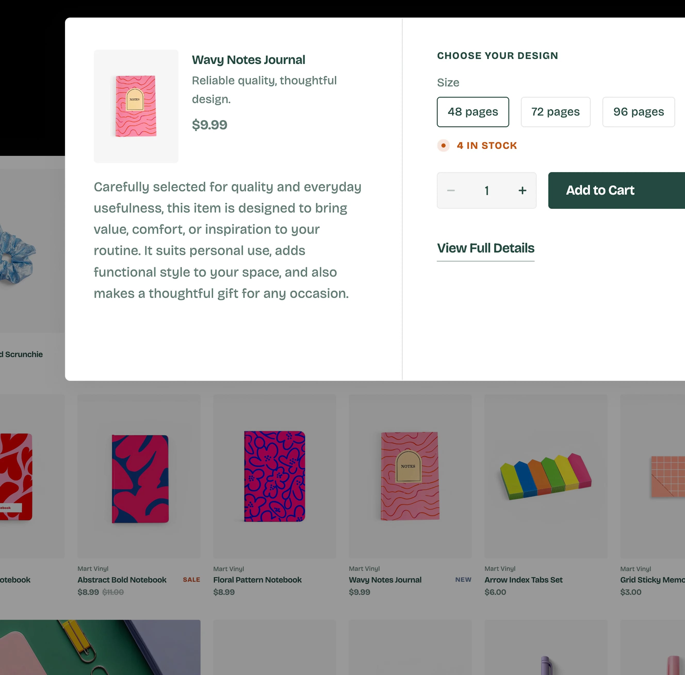Click the blue scrunchie product image
The image size is (685, 675).
click(x=18, y=252)
